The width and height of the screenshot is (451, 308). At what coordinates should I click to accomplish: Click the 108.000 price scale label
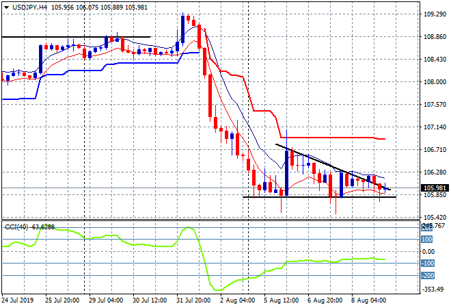[x=430, y=81]
